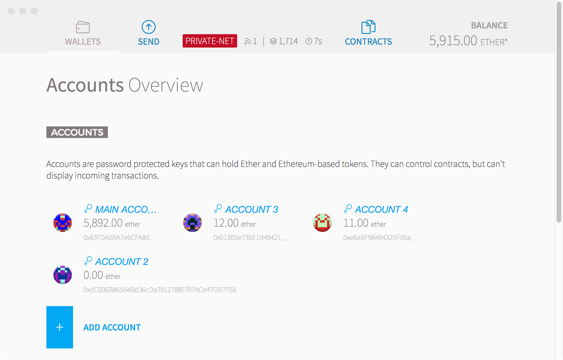Click the 5,915.00 ETHER total balance

coord(468,41)
